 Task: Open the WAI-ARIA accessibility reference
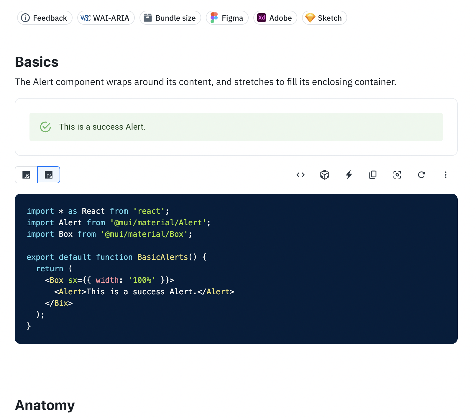[x=106, y=18]
